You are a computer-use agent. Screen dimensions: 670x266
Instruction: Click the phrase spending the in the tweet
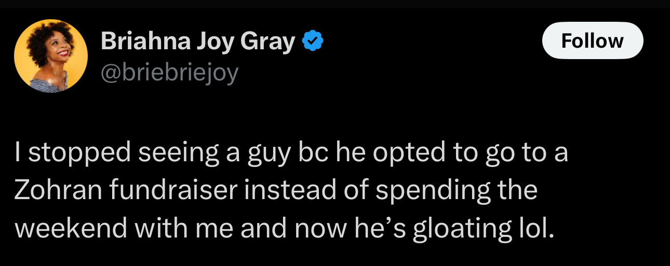(x=456, y=191)
